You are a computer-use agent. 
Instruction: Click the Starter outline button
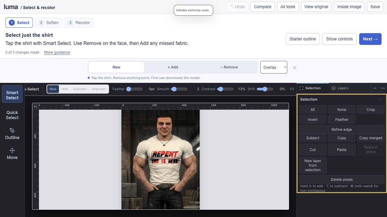click(x=303, y=39)
